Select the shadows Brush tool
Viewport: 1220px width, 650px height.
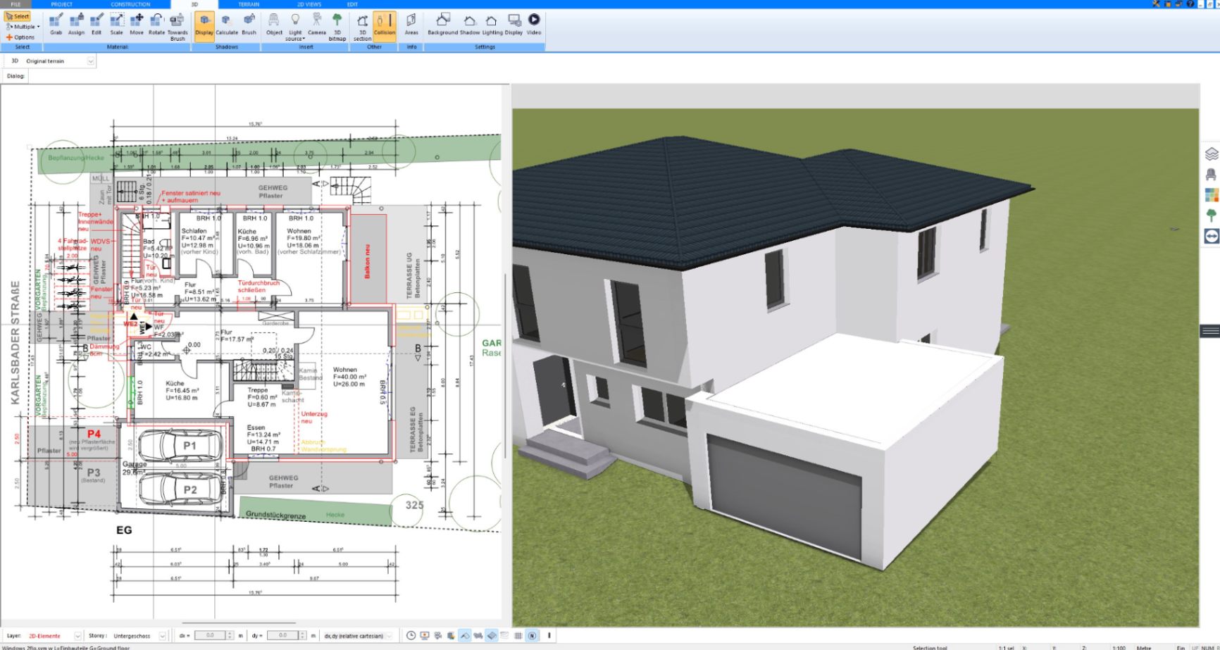pyautogui.click(x=249, y=24)
